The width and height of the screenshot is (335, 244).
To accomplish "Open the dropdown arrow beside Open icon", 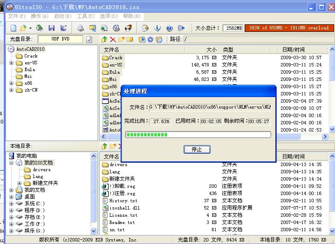I will pyautogui.click(x=30, y=28).
